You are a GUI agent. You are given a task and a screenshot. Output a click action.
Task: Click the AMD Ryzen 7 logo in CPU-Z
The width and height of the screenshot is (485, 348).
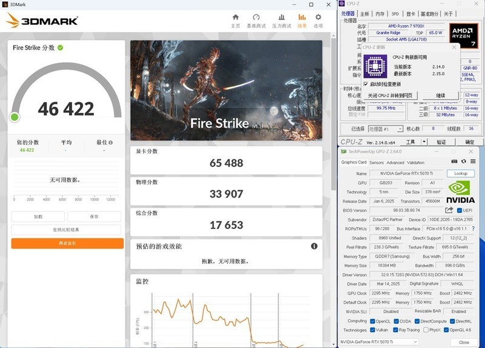pos(463,36)
